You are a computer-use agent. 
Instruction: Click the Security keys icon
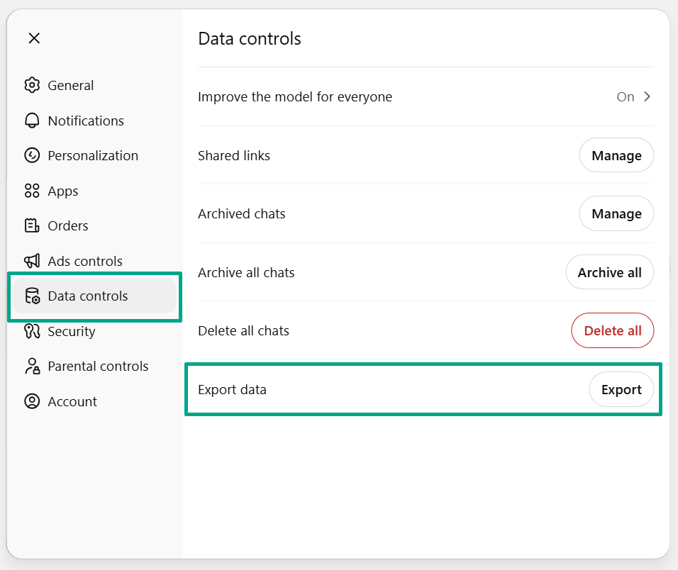[32, 331]
